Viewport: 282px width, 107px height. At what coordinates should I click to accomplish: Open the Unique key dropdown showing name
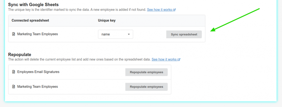115,34
